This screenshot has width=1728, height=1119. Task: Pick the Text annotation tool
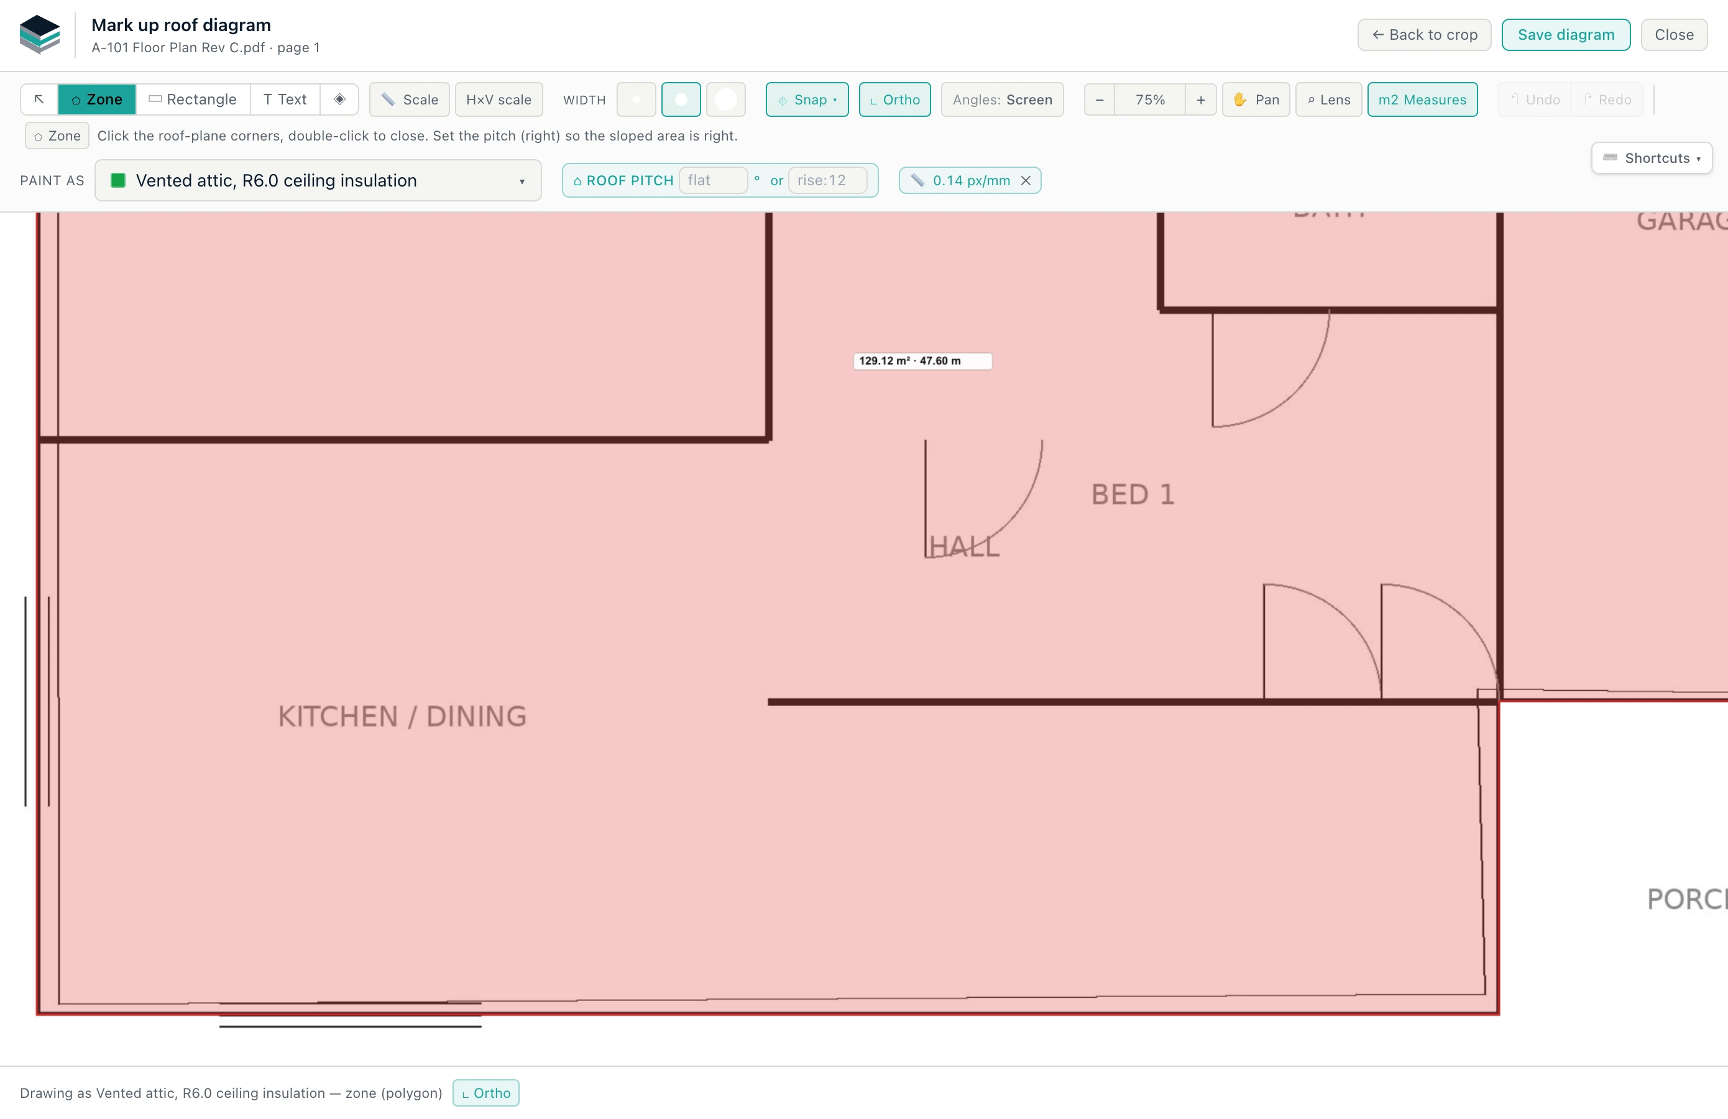[285, 99]
